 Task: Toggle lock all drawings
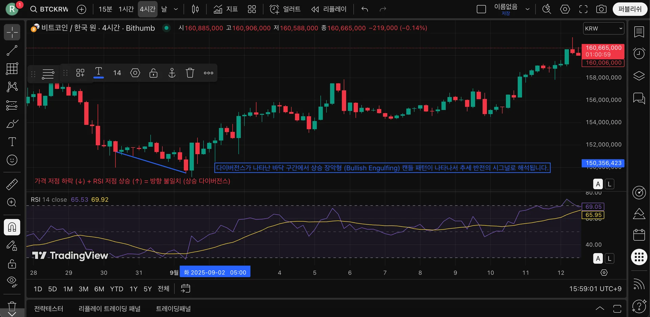point(12,264)
